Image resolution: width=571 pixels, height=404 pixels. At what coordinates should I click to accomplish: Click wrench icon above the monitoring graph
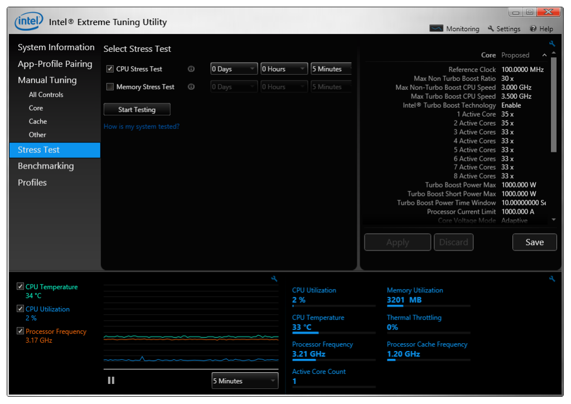[x=274, y=279]
